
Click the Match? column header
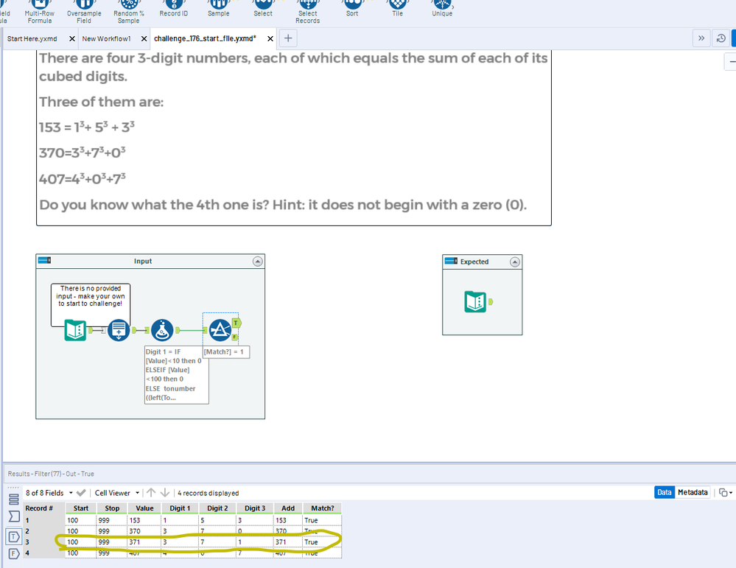point(323,508)
